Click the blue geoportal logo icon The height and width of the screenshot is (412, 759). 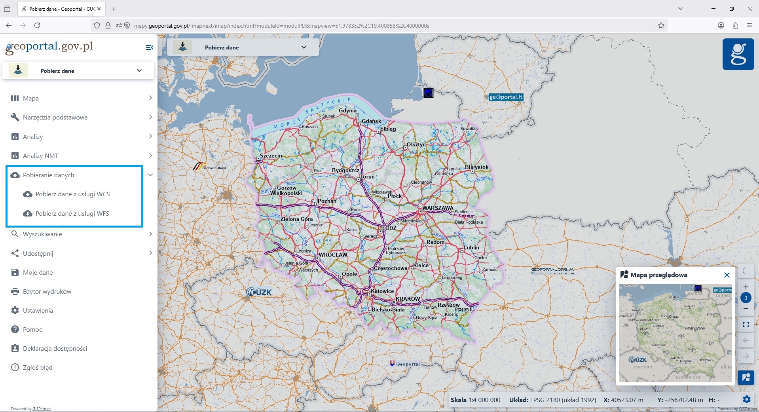[738, 54]
